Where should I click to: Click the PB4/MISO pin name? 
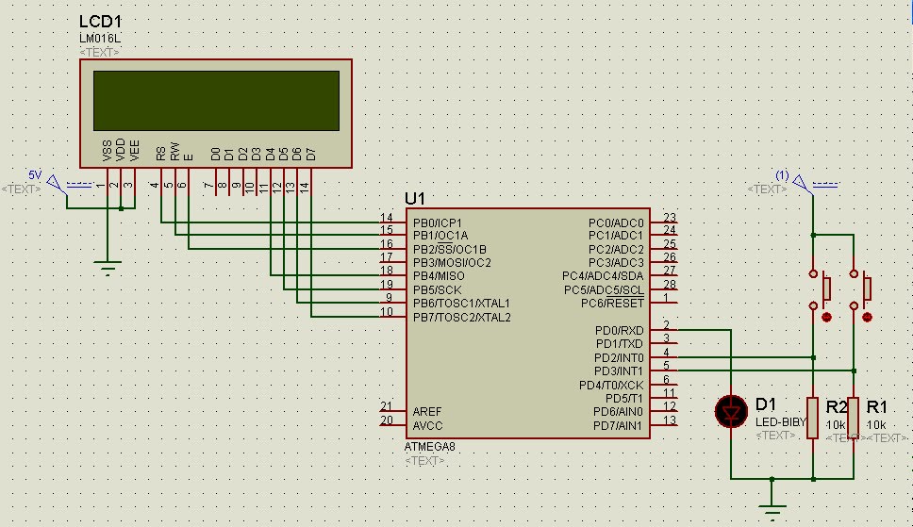pyautogui.click(x=439, y=276)
